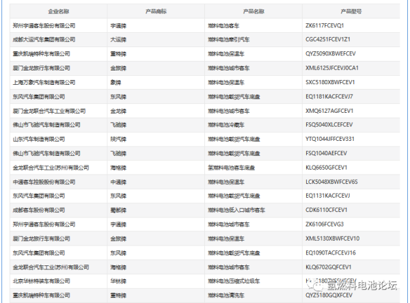The width and height of the screenshot is (410, 303).
Task: Click the 氢燃料电池论坛 watermark logo icon
Action: coord(316,285)
